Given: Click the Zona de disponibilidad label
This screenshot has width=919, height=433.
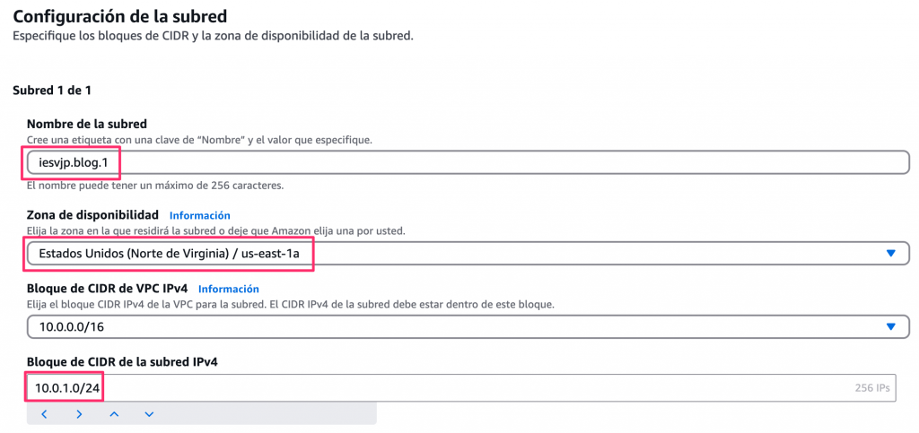Looking at the screenshot, I should (x=92, y=215).
